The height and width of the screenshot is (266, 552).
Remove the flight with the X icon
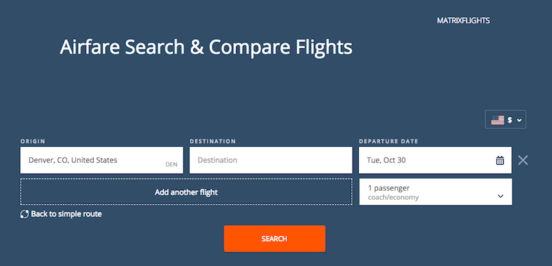(x=523, y=161)
